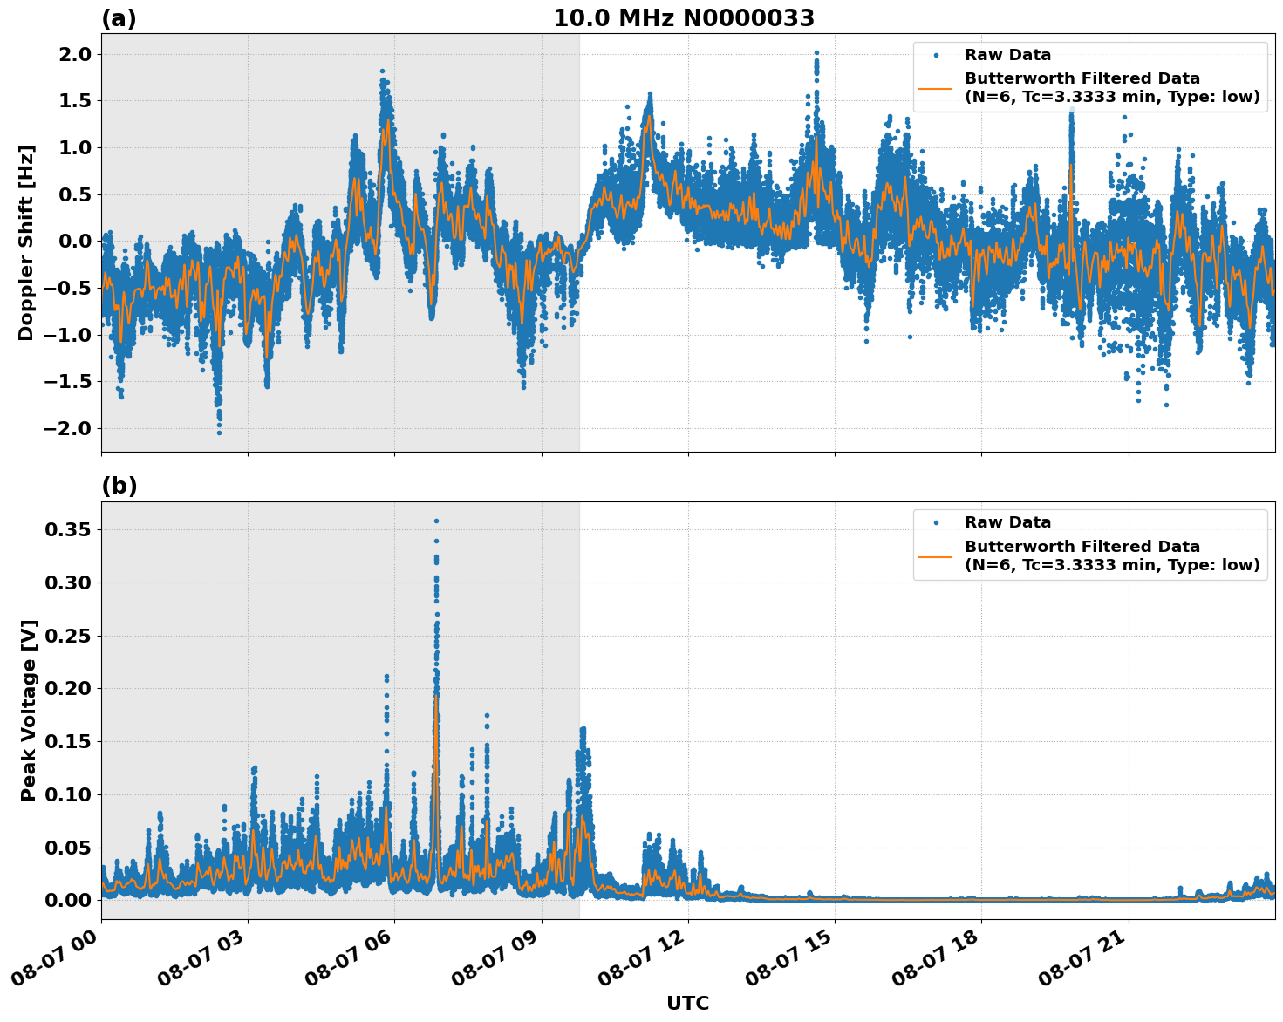Viewport: 1283px width, 1022px height.
Task: Click the Peak Voltage [V] axis label
Action: 29,706
